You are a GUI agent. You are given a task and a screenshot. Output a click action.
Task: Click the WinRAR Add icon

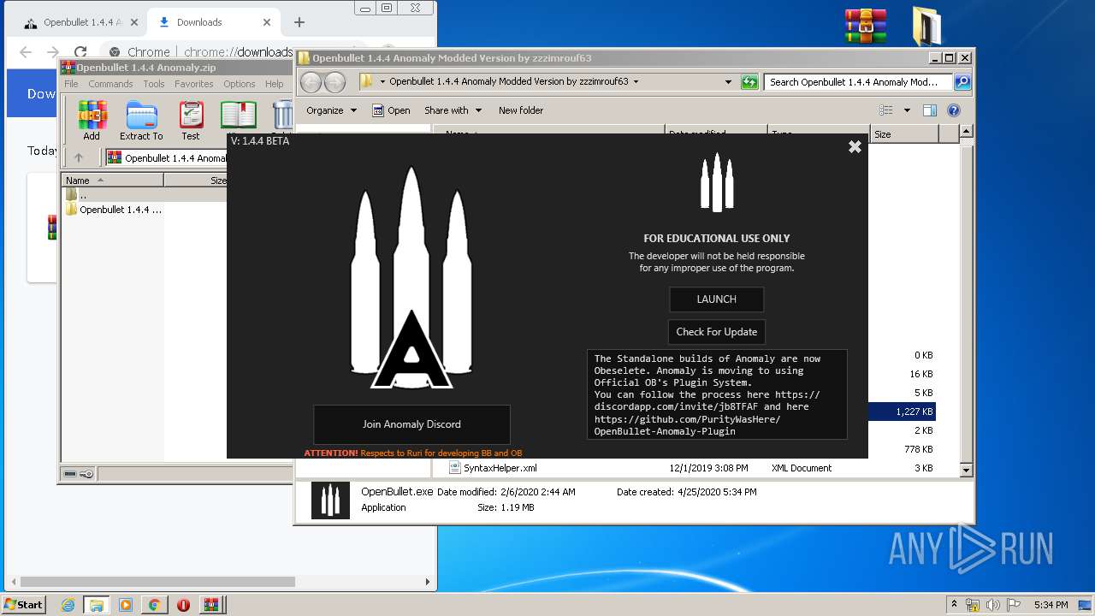tap(92, 121)
